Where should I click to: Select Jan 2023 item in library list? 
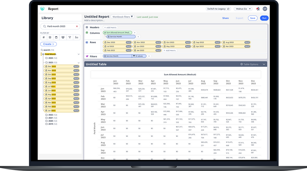tap(62, 111)
